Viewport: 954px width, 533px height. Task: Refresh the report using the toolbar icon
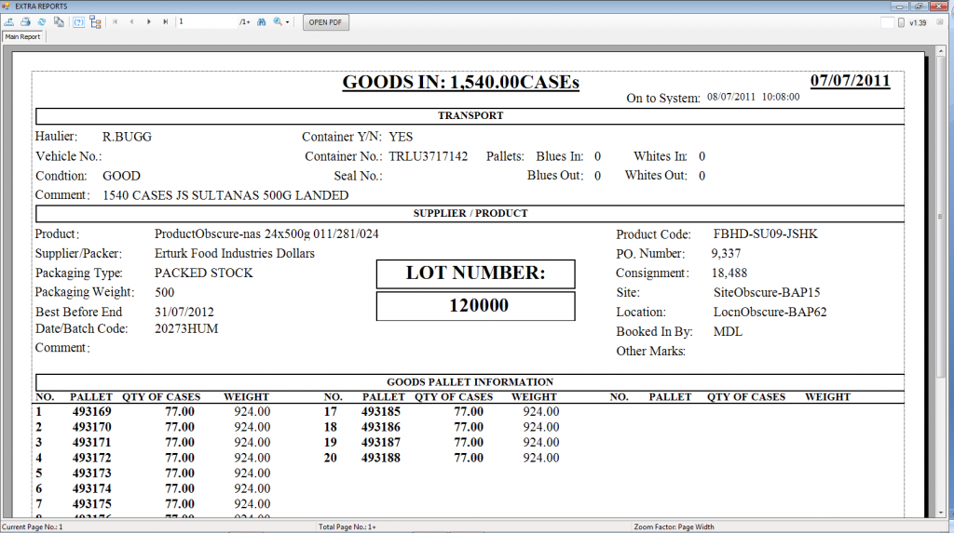(x=42, y=21)
